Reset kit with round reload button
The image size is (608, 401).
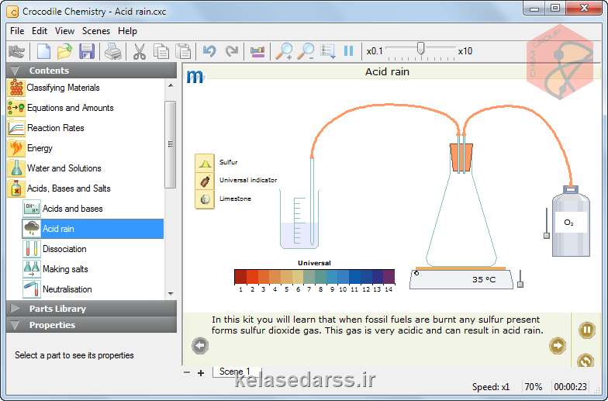[586, 360]
